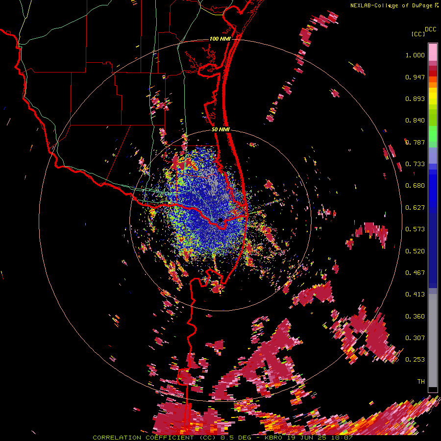Click the 0.413 scale value
The width and height of the screenshot is (441, 441).
pyautogui.click(x=415, y=294)
